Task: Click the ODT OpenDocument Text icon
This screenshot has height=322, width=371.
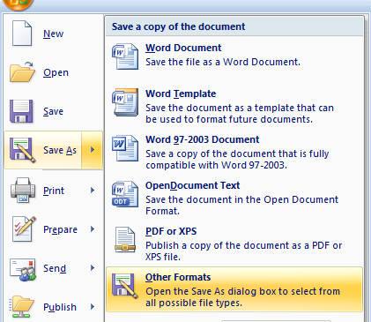Action: [x=125, y=194]
